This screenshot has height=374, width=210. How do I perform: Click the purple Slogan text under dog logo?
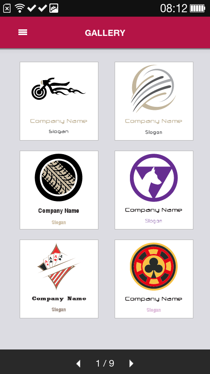coord(154,221)
